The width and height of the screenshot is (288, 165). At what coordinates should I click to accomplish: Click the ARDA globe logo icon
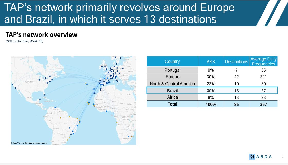252,157
